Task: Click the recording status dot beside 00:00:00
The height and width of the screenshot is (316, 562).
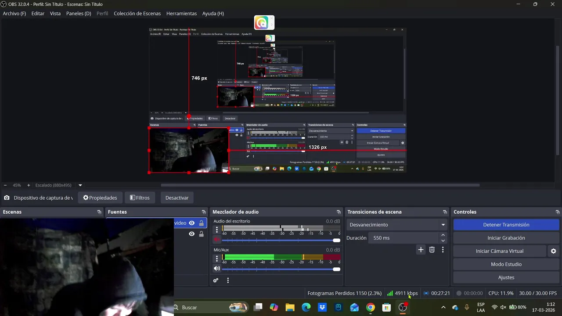Action: [x=459, y=293]
